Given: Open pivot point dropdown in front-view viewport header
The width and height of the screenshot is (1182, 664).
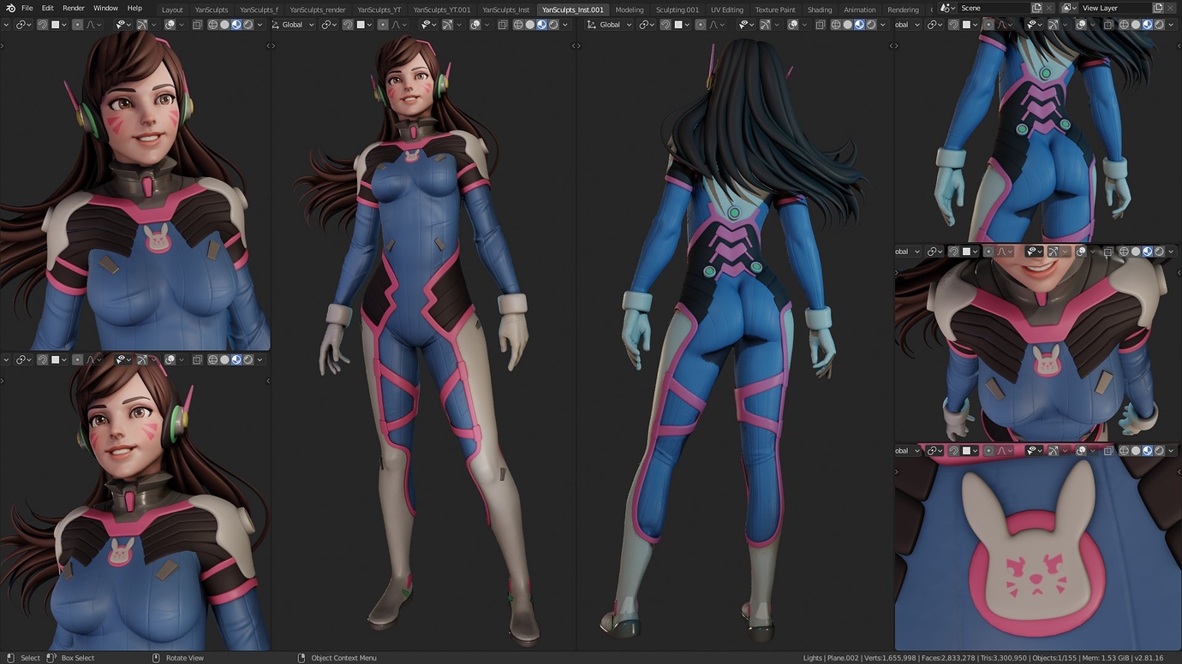Looking at the screenshot, I should point(330,25).
